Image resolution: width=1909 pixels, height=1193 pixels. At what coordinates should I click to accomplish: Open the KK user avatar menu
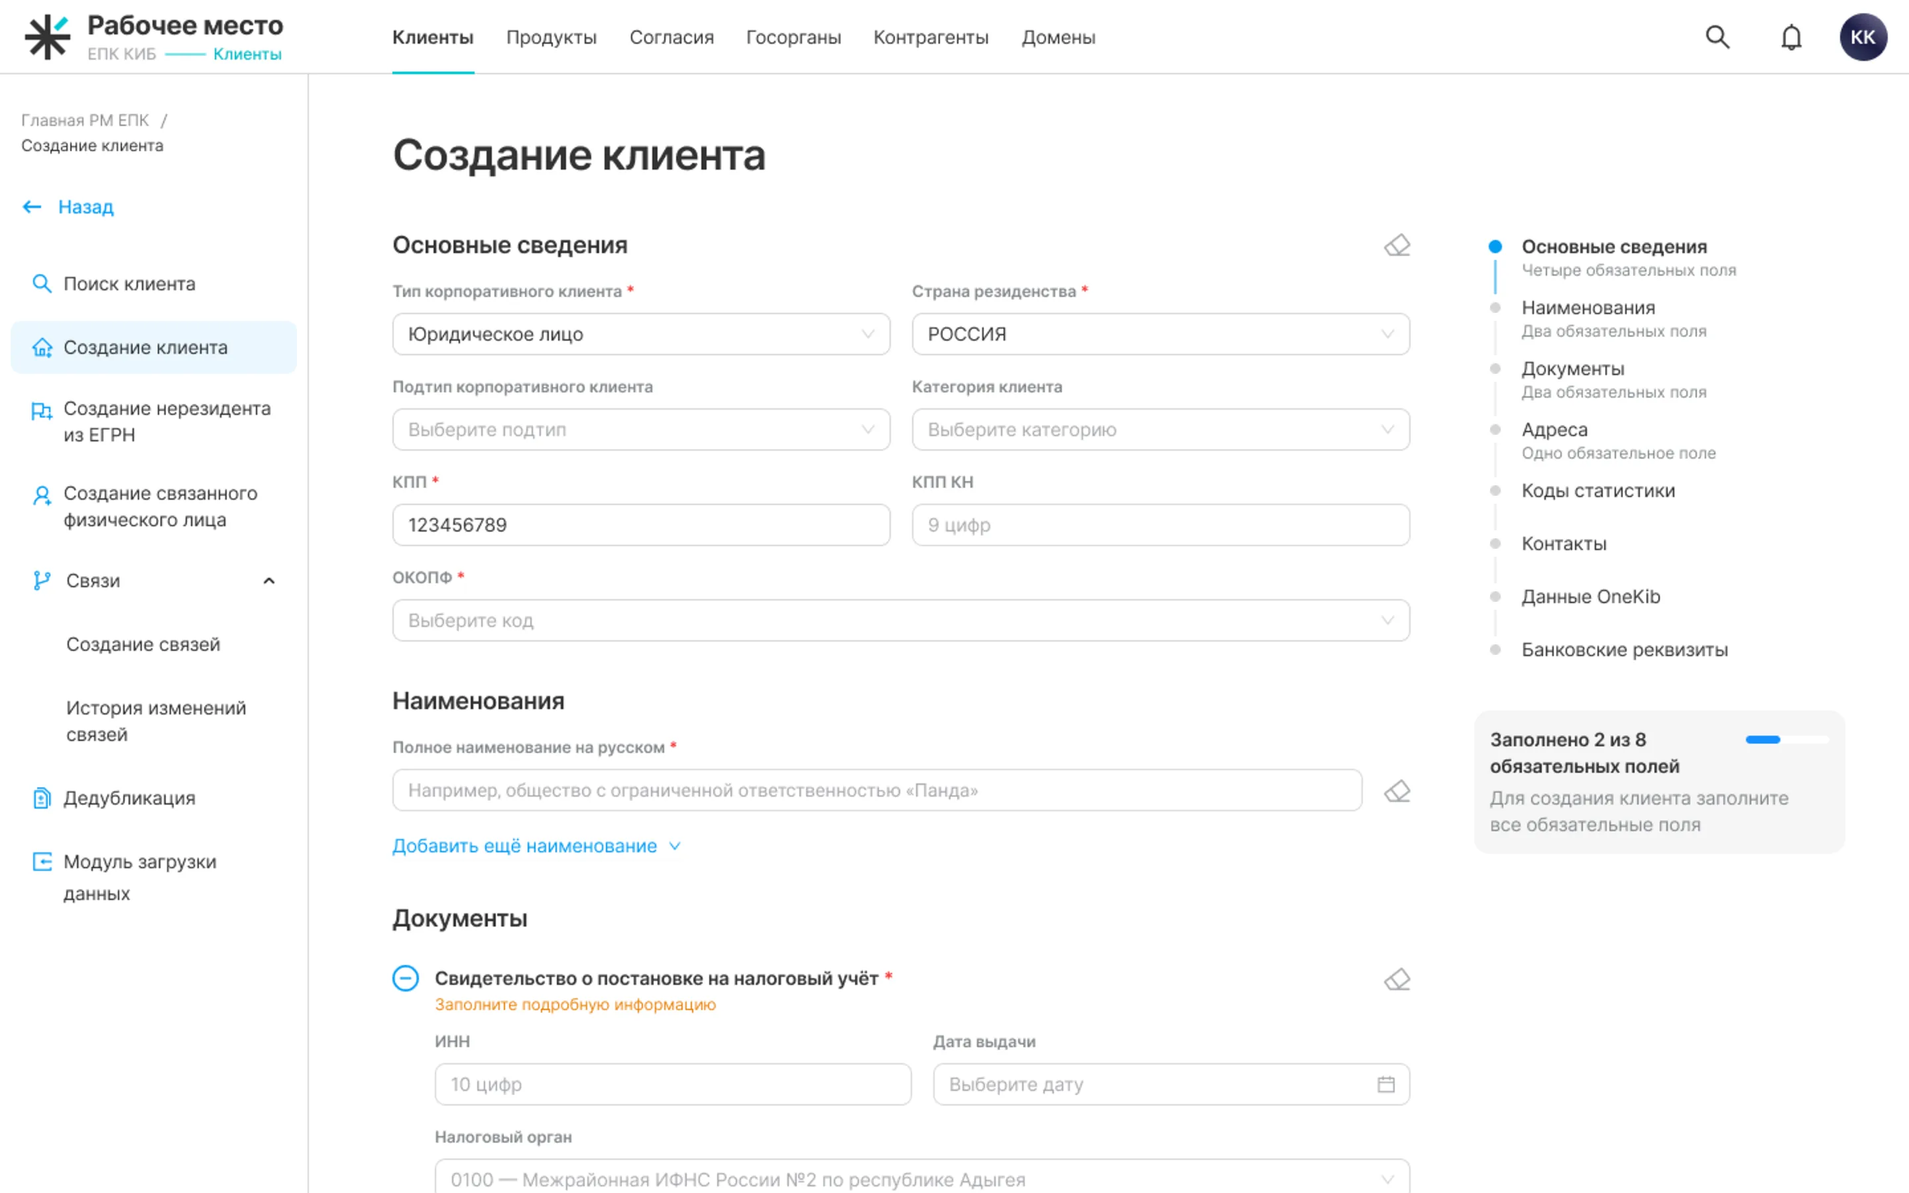point(1863,37)
